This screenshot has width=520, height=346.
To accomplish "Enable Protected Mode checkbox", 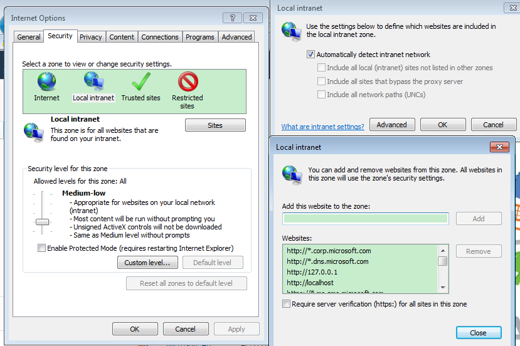I will tap(41, 248).
